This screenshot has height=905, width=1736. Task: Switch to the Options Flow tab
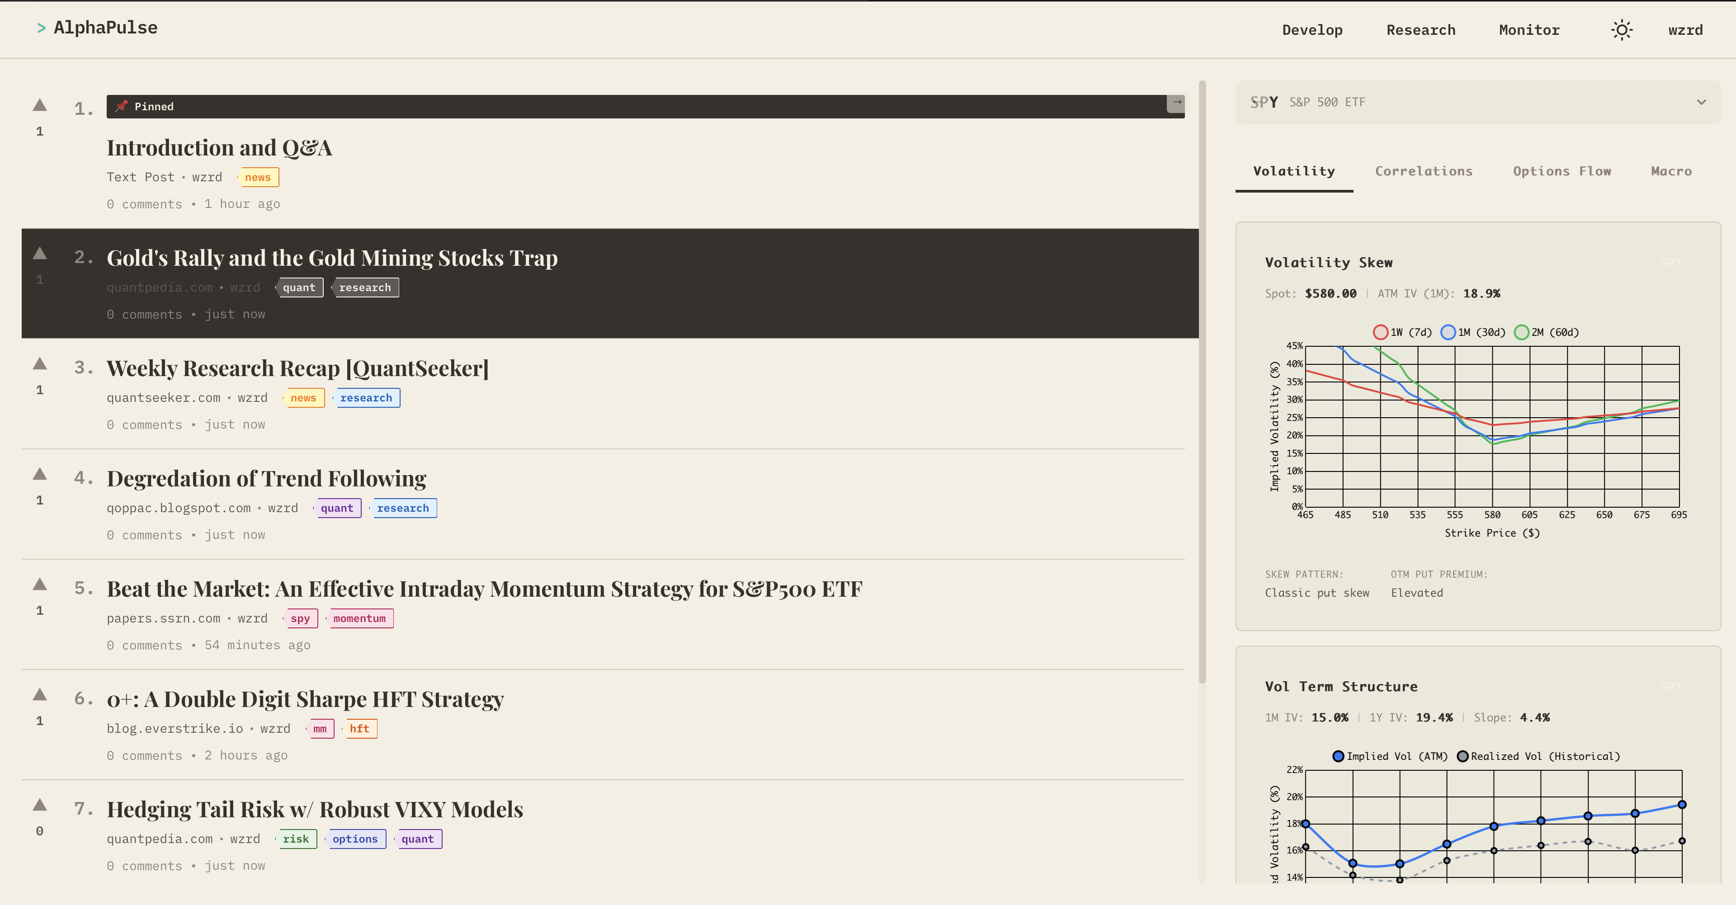pyautogui.click(x=1561, y=171)
